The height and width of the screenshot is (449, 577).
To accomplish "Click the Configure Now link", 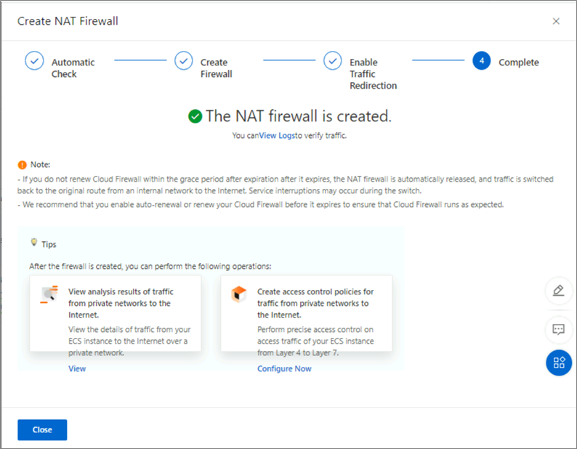I will click(284, 369).
